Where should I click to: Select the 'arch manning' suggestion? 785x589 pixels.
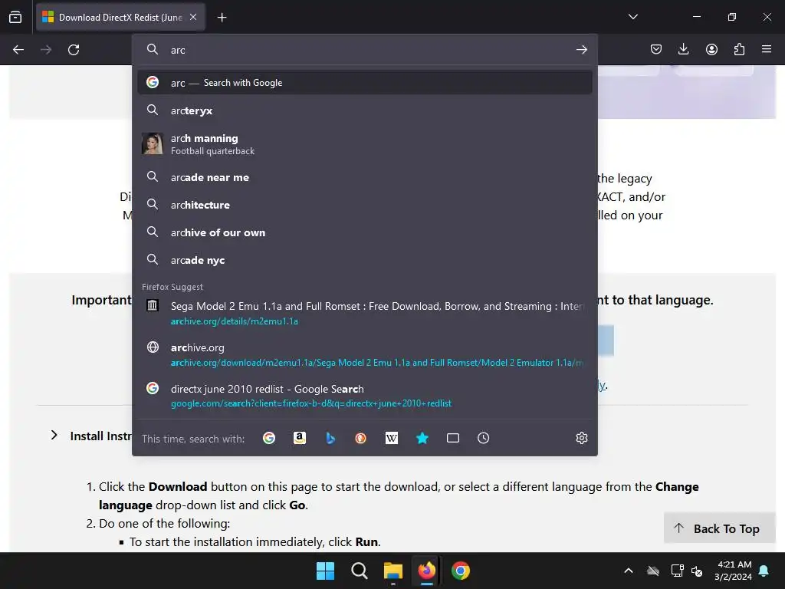[x=364, y=144]
